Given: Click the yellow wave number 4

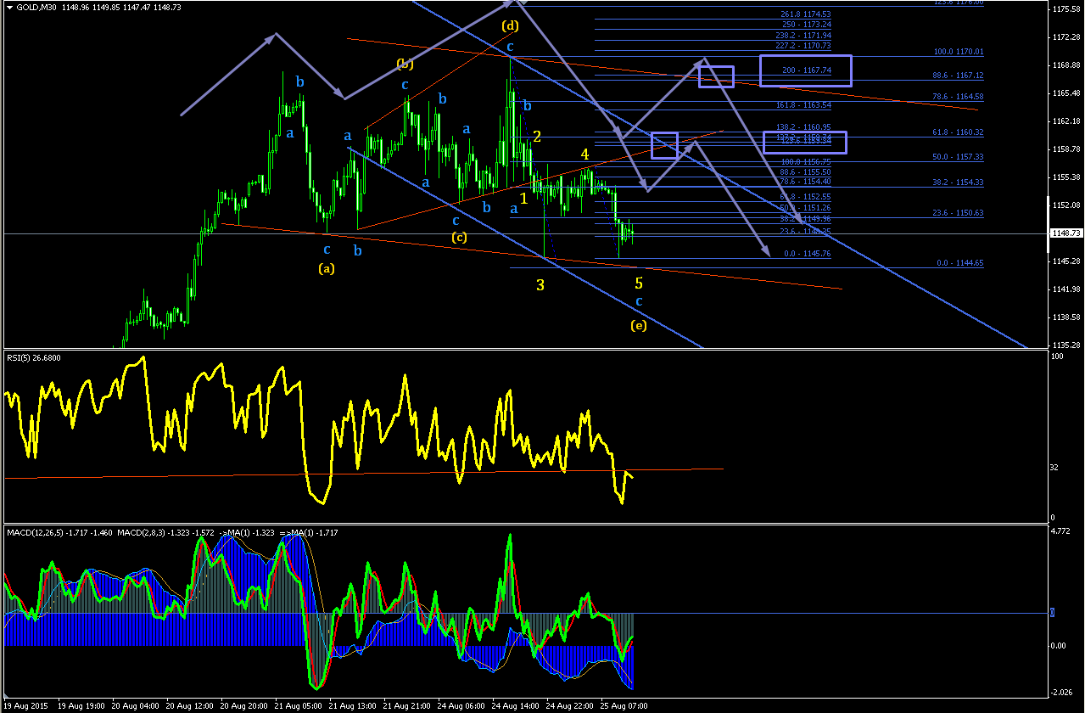Looking at the screenshot, I should coord(585,154).
